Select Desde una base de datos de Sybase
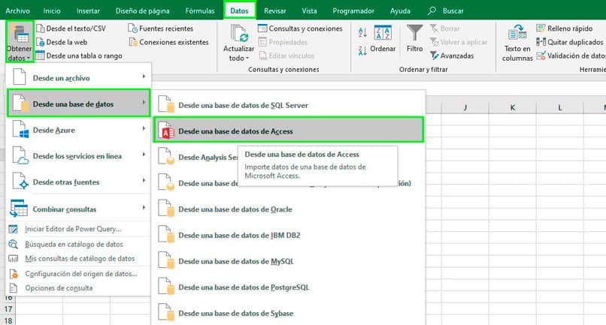This screenshot has height=325, width=606. click(x=289, y=313)
